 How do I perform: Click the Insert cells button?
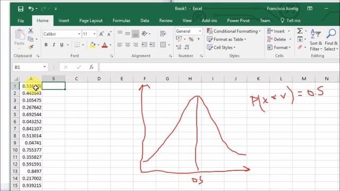[278, 31]
